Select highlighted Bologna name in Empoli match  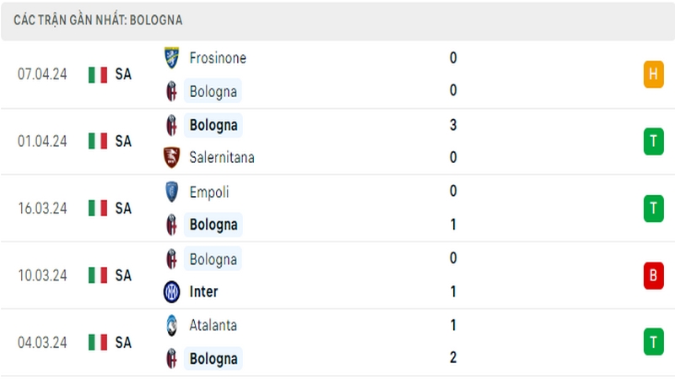point(213,225)
